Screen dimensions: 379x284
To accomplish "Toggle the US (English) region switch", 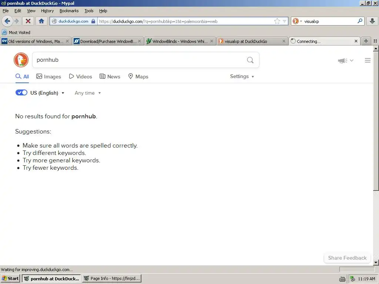I will point(21,93).
